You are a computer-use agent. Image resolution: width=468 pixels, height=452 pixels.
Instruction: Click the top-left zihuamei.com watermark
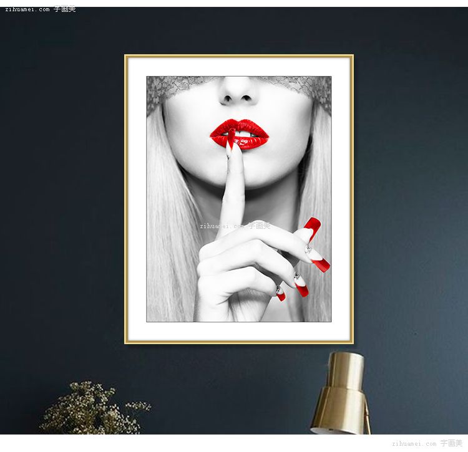40,9
